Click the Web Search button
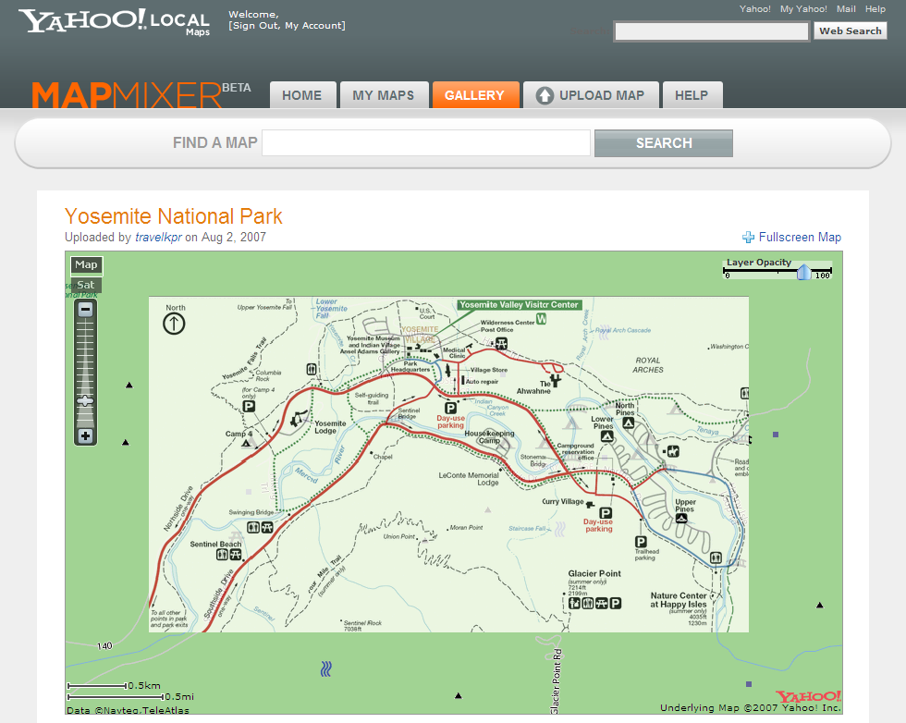Viewport: 906px width, 723px height. [851, 31]
